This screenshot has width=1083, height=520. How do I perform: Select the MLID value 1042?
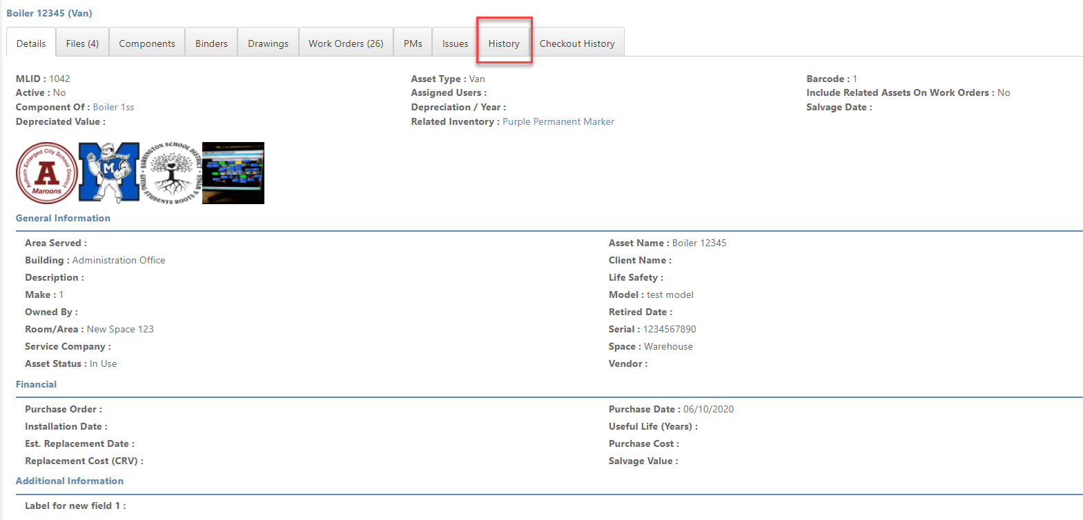coord(59,79)
